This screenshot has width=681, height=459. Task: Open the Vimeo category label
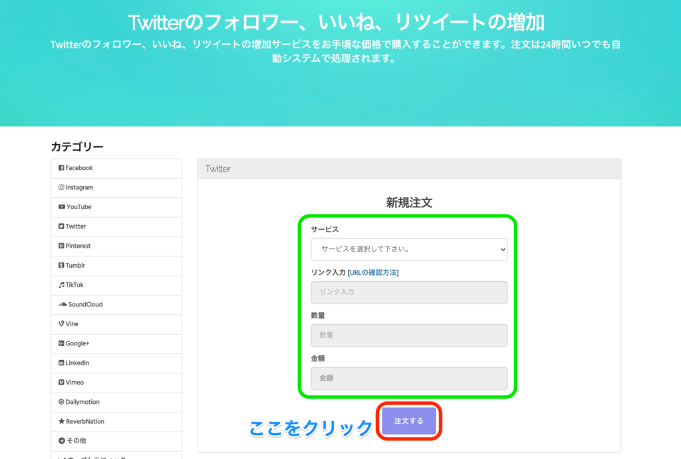(74, 383)
